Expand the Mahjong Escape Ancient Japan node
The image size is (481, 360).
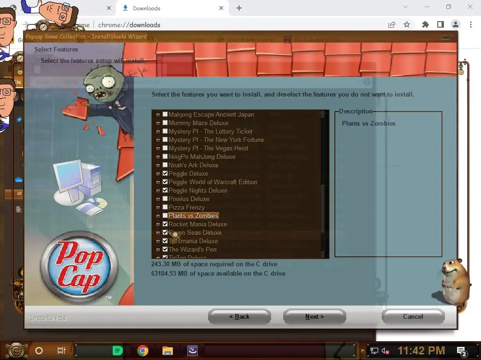(x=158, y=115)
